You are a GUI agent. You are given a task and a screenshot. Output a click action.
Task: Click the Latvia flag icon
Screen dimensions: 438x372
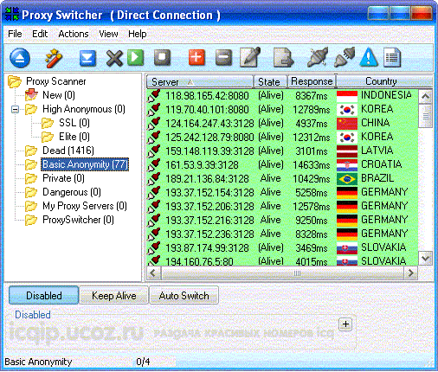(x=347, y=151)
